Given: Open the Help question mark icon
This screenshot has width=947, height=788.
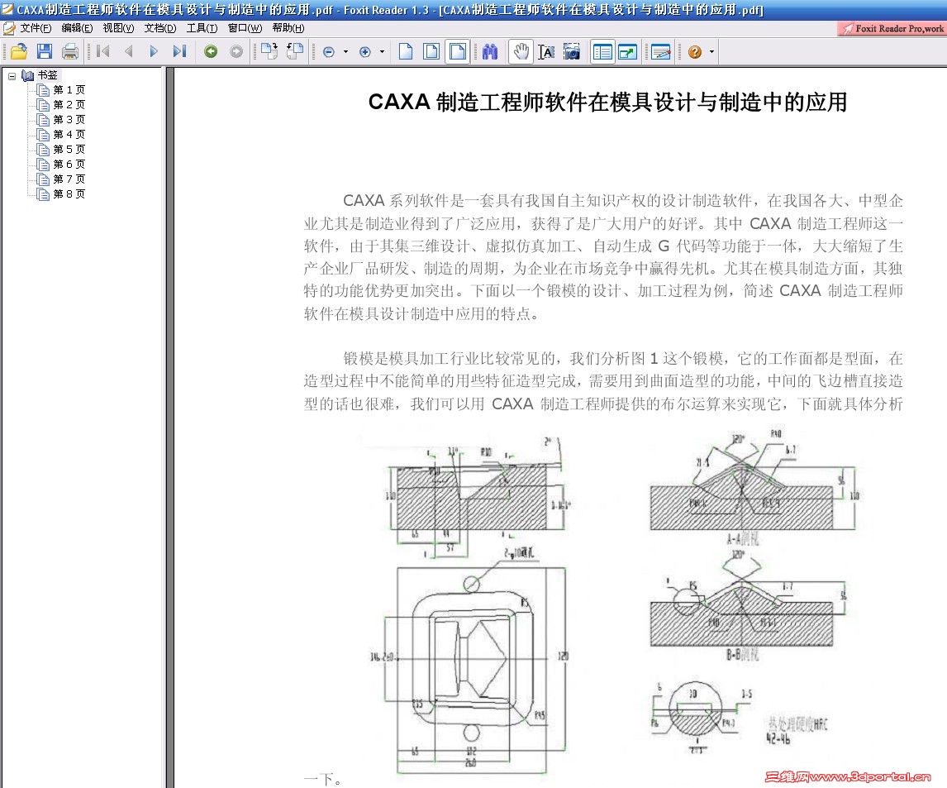Looking at the screenshot, I should click(694, 52).
